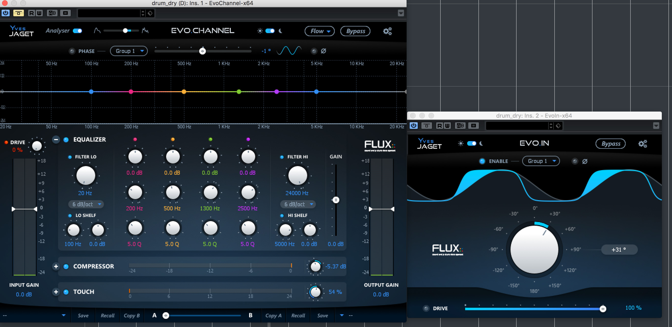Click the smooth analyser curve icon
The width and height of the screenshot is (672, 327).
click(x=97, y=31)
